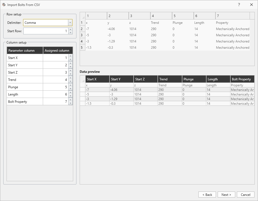Select the Bolt Property assigned column field
The height and width of the screenshot is (201, 258).
(x=56, y=102)
